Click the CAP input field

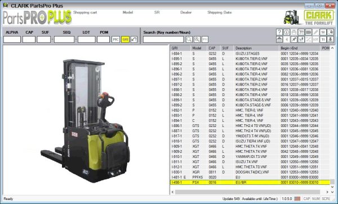pyautogui.click(x=29, y=39)
